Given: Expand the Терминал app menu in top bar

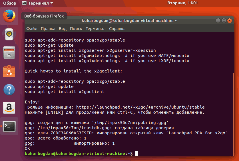Looking at the screenshot, I should pos(37,3).
